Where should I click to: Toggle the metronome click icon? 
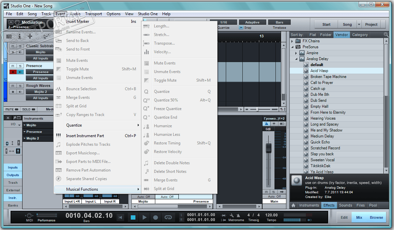(x=238, y=215)
